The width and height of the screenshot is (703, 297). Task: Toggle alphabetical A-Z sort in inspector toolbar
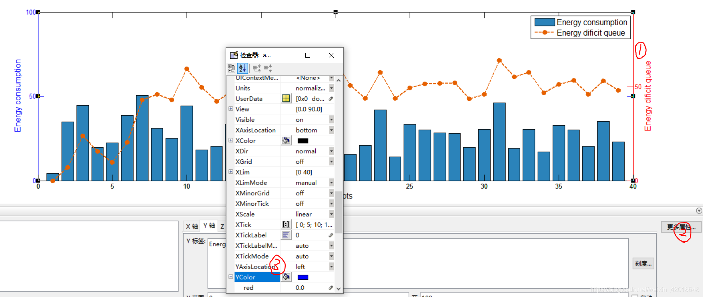point(242,68)
